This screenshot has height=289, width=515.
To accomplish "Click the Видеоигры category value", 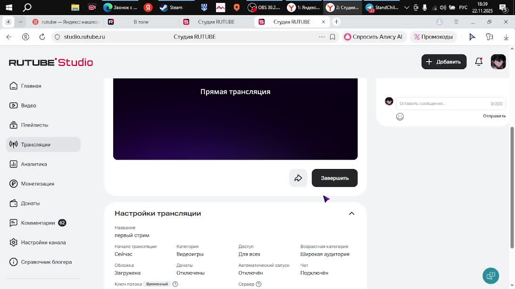I will [190, 254].
